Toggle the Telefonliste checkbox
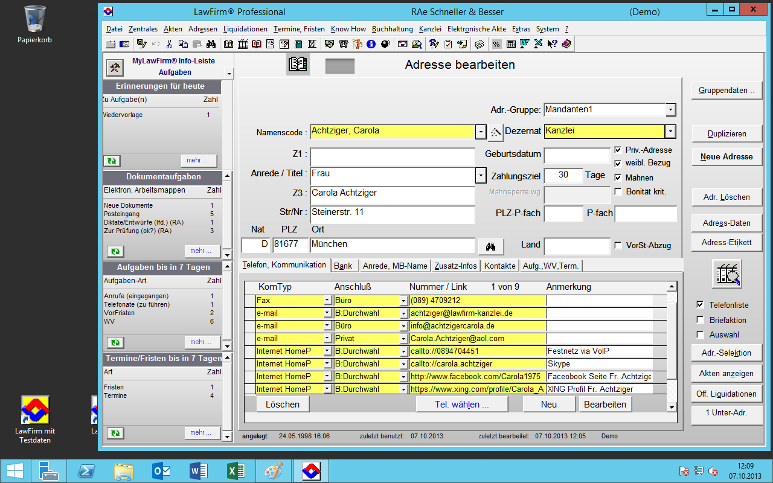This screenshot has height=483, width=773. click(x=701, y=305)
